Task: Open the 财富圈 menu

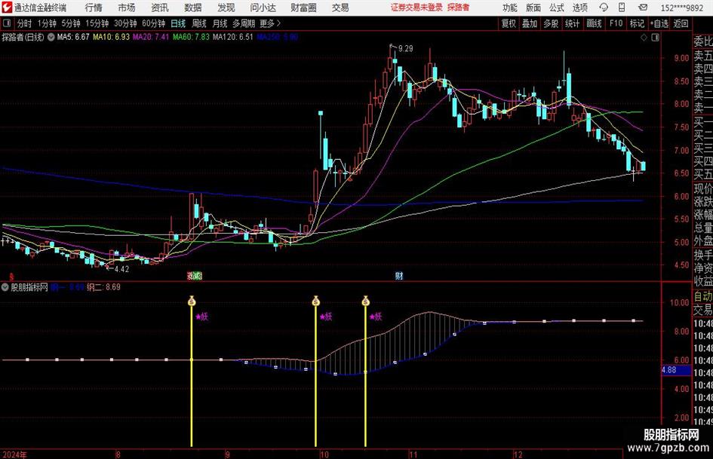Action: point(303,8)
